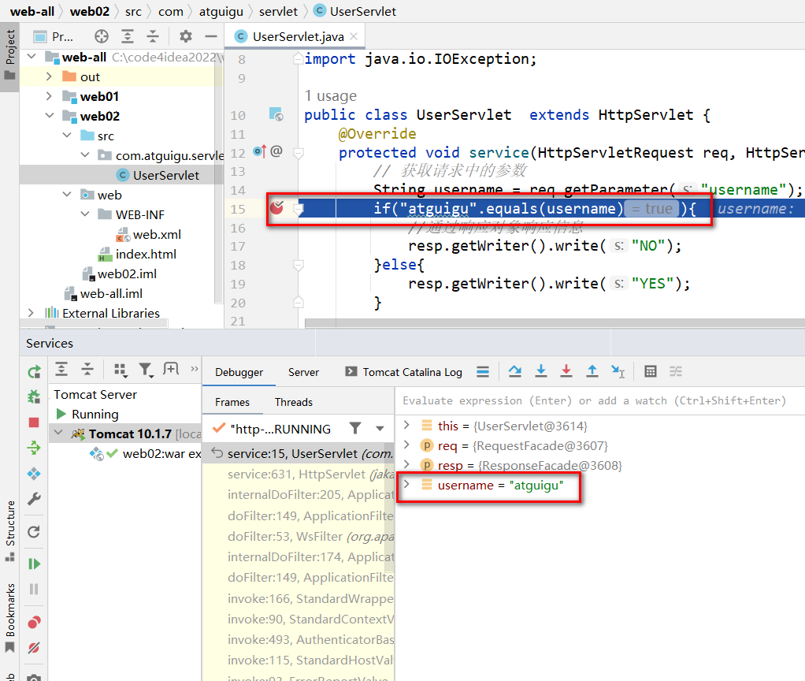The width and height of the screenshot is (805, 681).
Task: Click Resume Program in Services sidebar
Action: tap(34, 564)
